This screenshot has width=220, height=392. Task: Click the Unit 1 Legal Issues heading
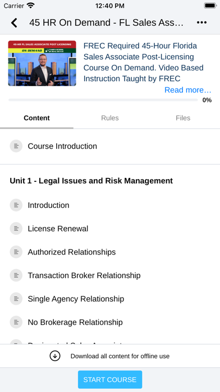pos(91,181)
